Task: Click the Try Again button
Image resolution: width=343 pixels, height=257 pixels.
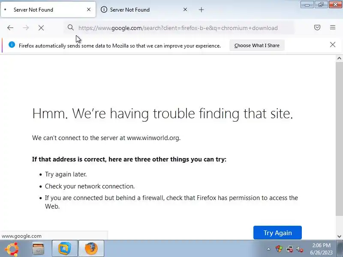Action: click(x=277, y=233)
